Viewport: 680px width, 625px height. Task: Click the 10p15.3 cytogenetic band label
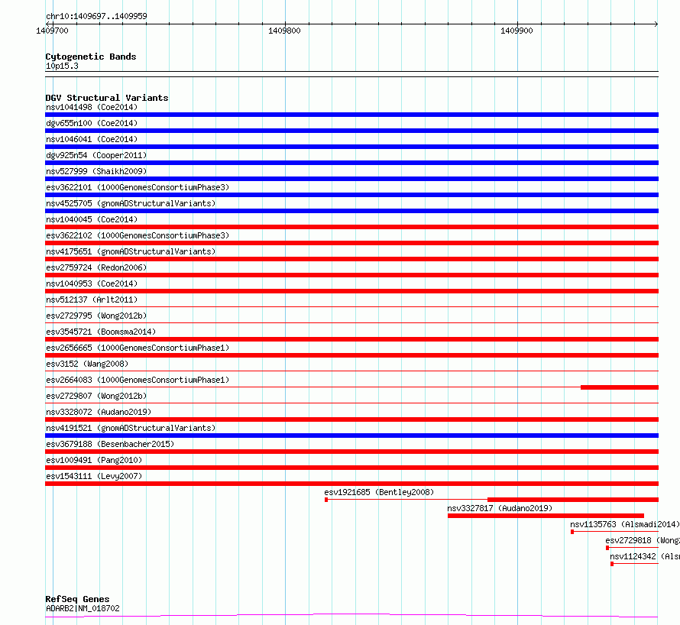(62, 66)
